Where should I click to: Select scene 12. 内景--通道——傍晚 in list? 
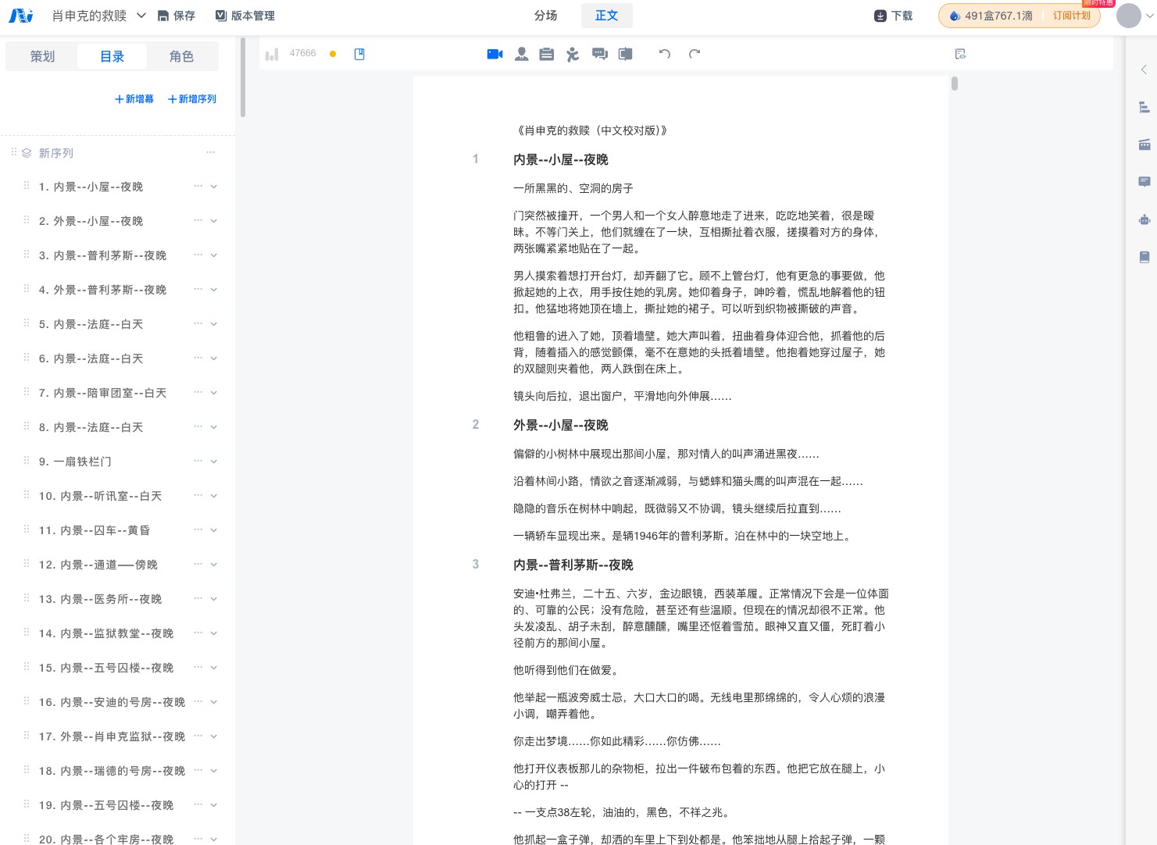[98, 565]
